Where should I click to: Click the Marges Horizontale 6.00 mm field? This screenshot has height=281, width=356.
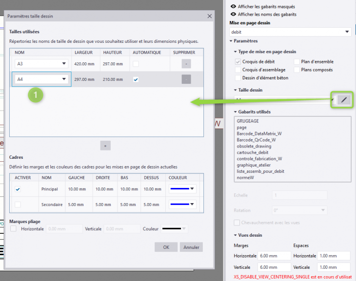click(274, 256)
